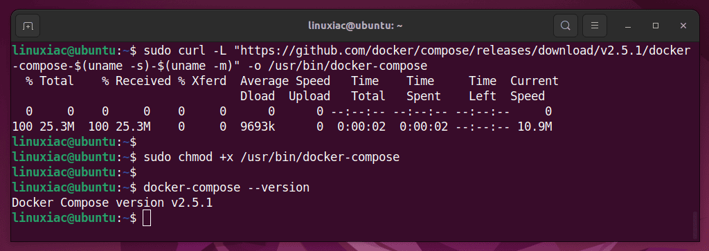This screenshot has height=251, width=709.
Task: Click the sudo chmod +x command text
Action: 271,157
